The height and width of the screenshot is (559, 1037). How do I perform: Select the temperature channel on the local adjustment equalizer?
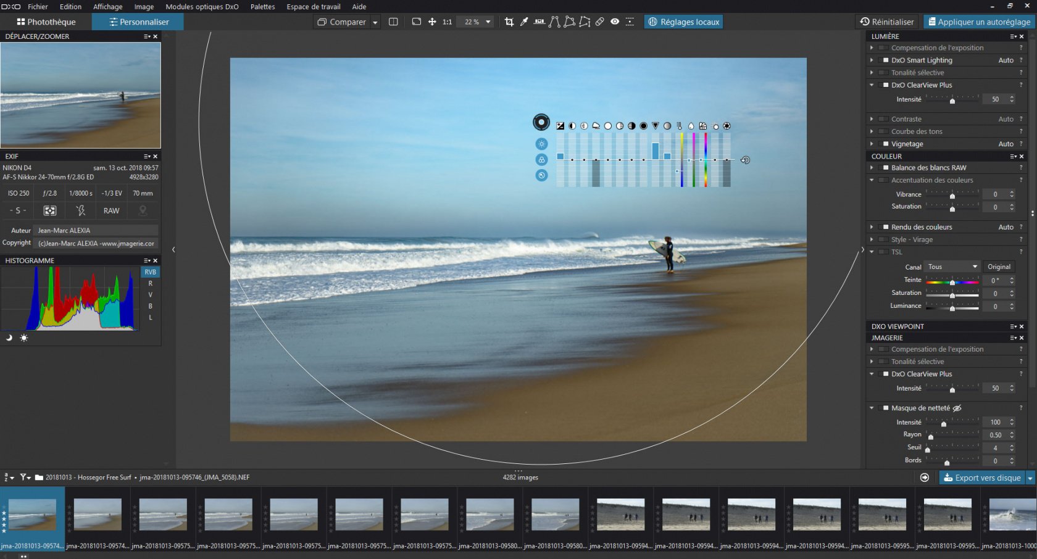679,125
